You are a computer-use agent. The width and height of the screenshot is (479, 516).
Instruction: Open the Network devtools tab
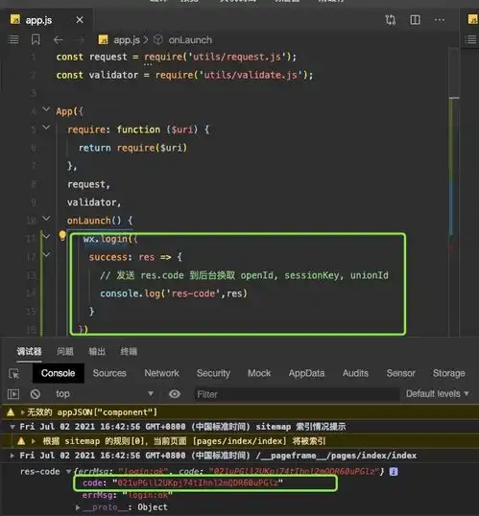[161, 373]
